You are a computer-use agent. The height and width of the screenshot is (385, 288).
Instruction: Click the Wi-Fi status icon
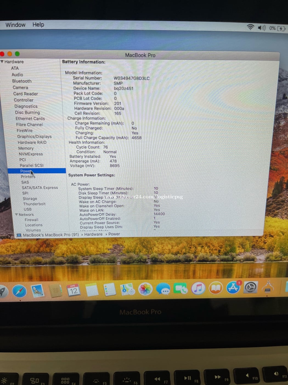click(x=250, y=27)
